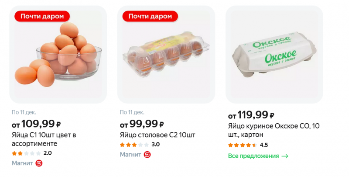Click Магнит store name under first product
The image size is (349, 177).
pyautogui.click(x=22, y=163)
